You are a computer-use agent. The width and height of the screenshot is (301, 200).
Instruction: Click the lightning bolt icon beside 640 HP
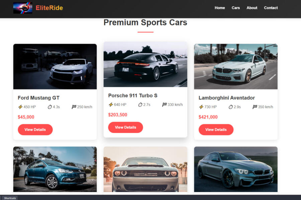(x=111, y=104)
